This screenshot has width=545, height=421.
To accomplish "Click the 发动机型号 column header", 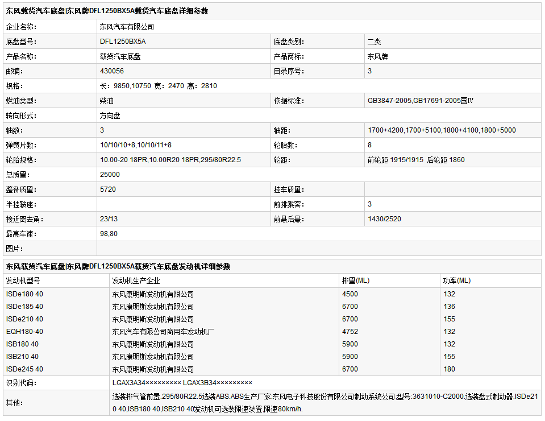I will (x=23, y=280).
